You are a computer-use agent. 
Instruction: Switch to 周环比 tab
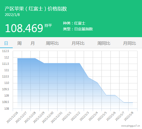pos(52,43)
